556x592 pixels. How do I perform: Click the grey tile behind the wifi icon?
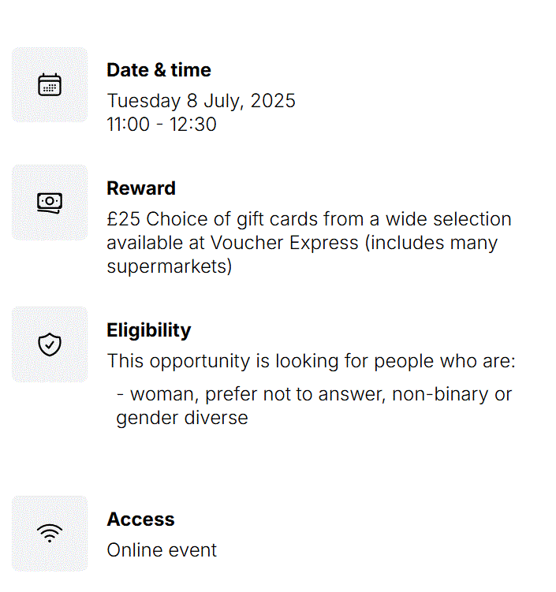(x=50, y=534)
